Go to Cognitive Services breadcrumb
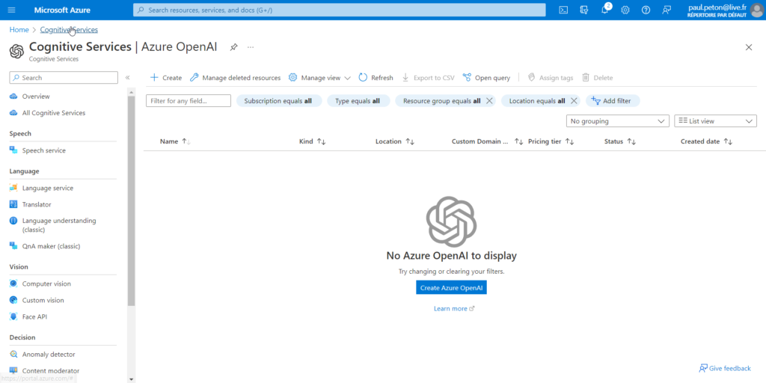 (x=69, y=30)
